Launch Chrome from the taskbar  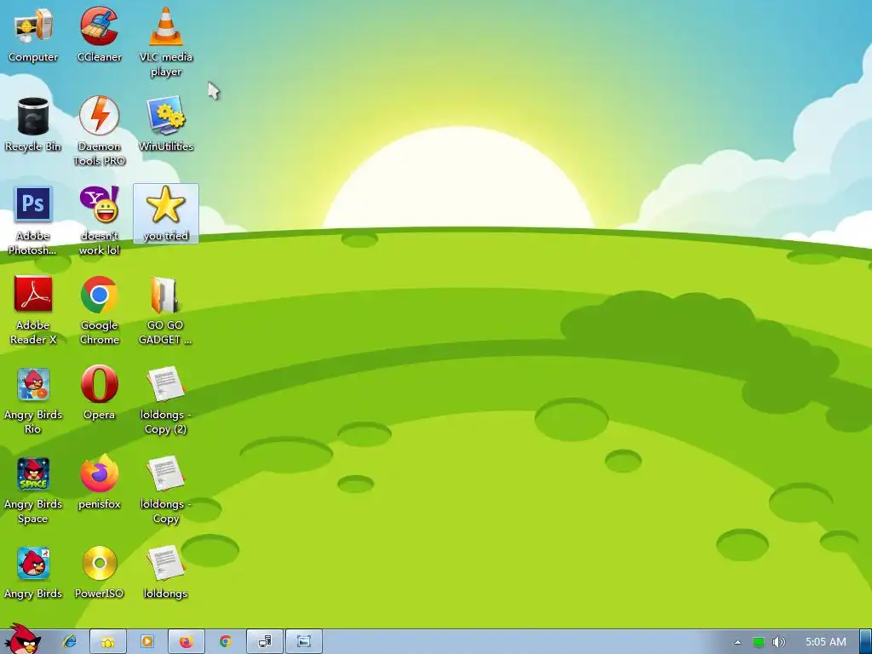click(x=225, y=641)
